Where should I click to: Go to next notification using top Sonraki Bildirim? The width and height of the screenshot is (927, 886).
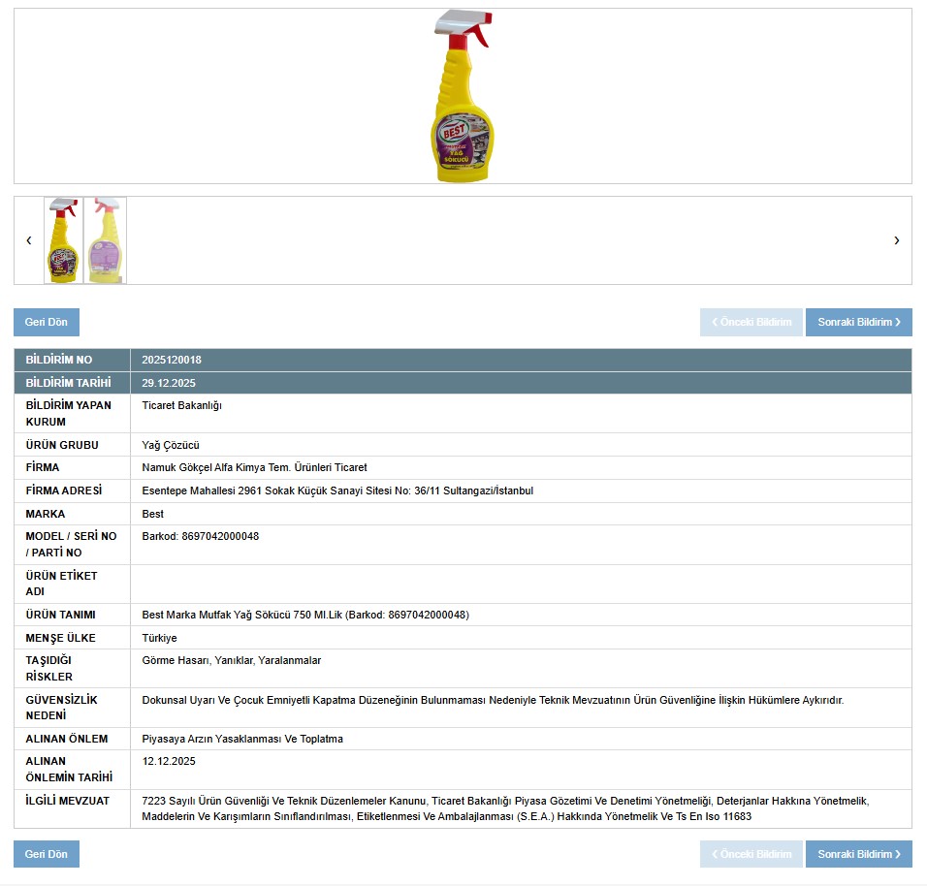coord(858,322)
